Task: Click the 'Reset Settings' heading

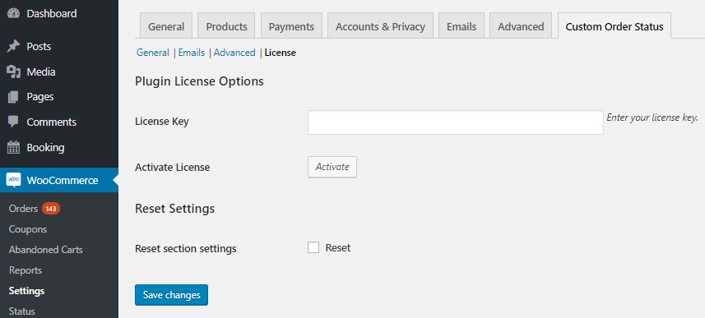Action: coord(175,209)
